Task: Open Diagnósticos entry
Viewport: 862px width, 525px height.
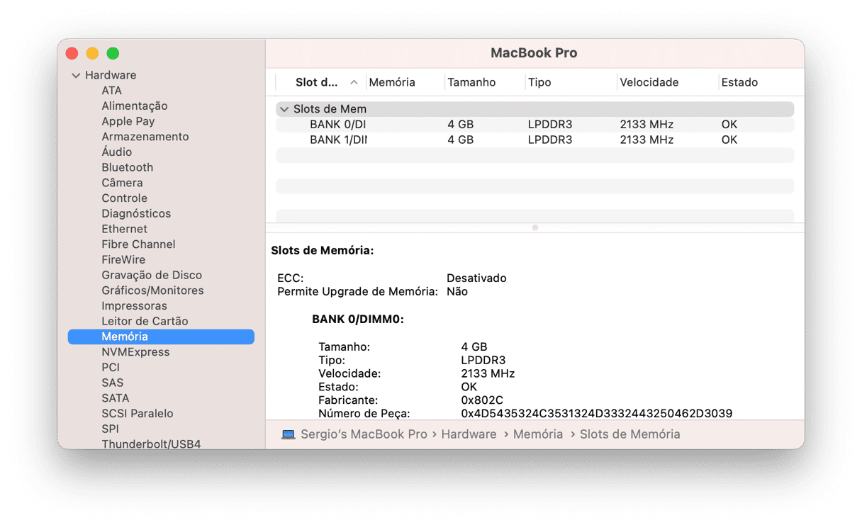Action: coord(136,213)
